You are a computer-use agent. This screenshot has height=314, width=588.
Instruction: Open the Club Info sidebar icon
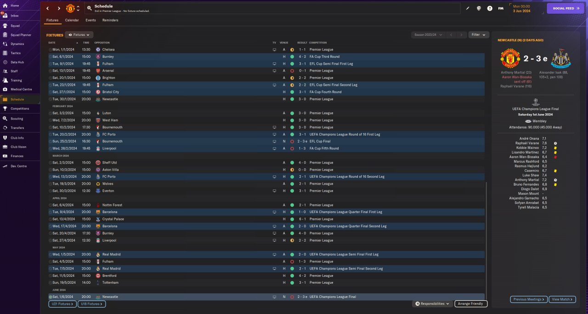tap(5, 138)
